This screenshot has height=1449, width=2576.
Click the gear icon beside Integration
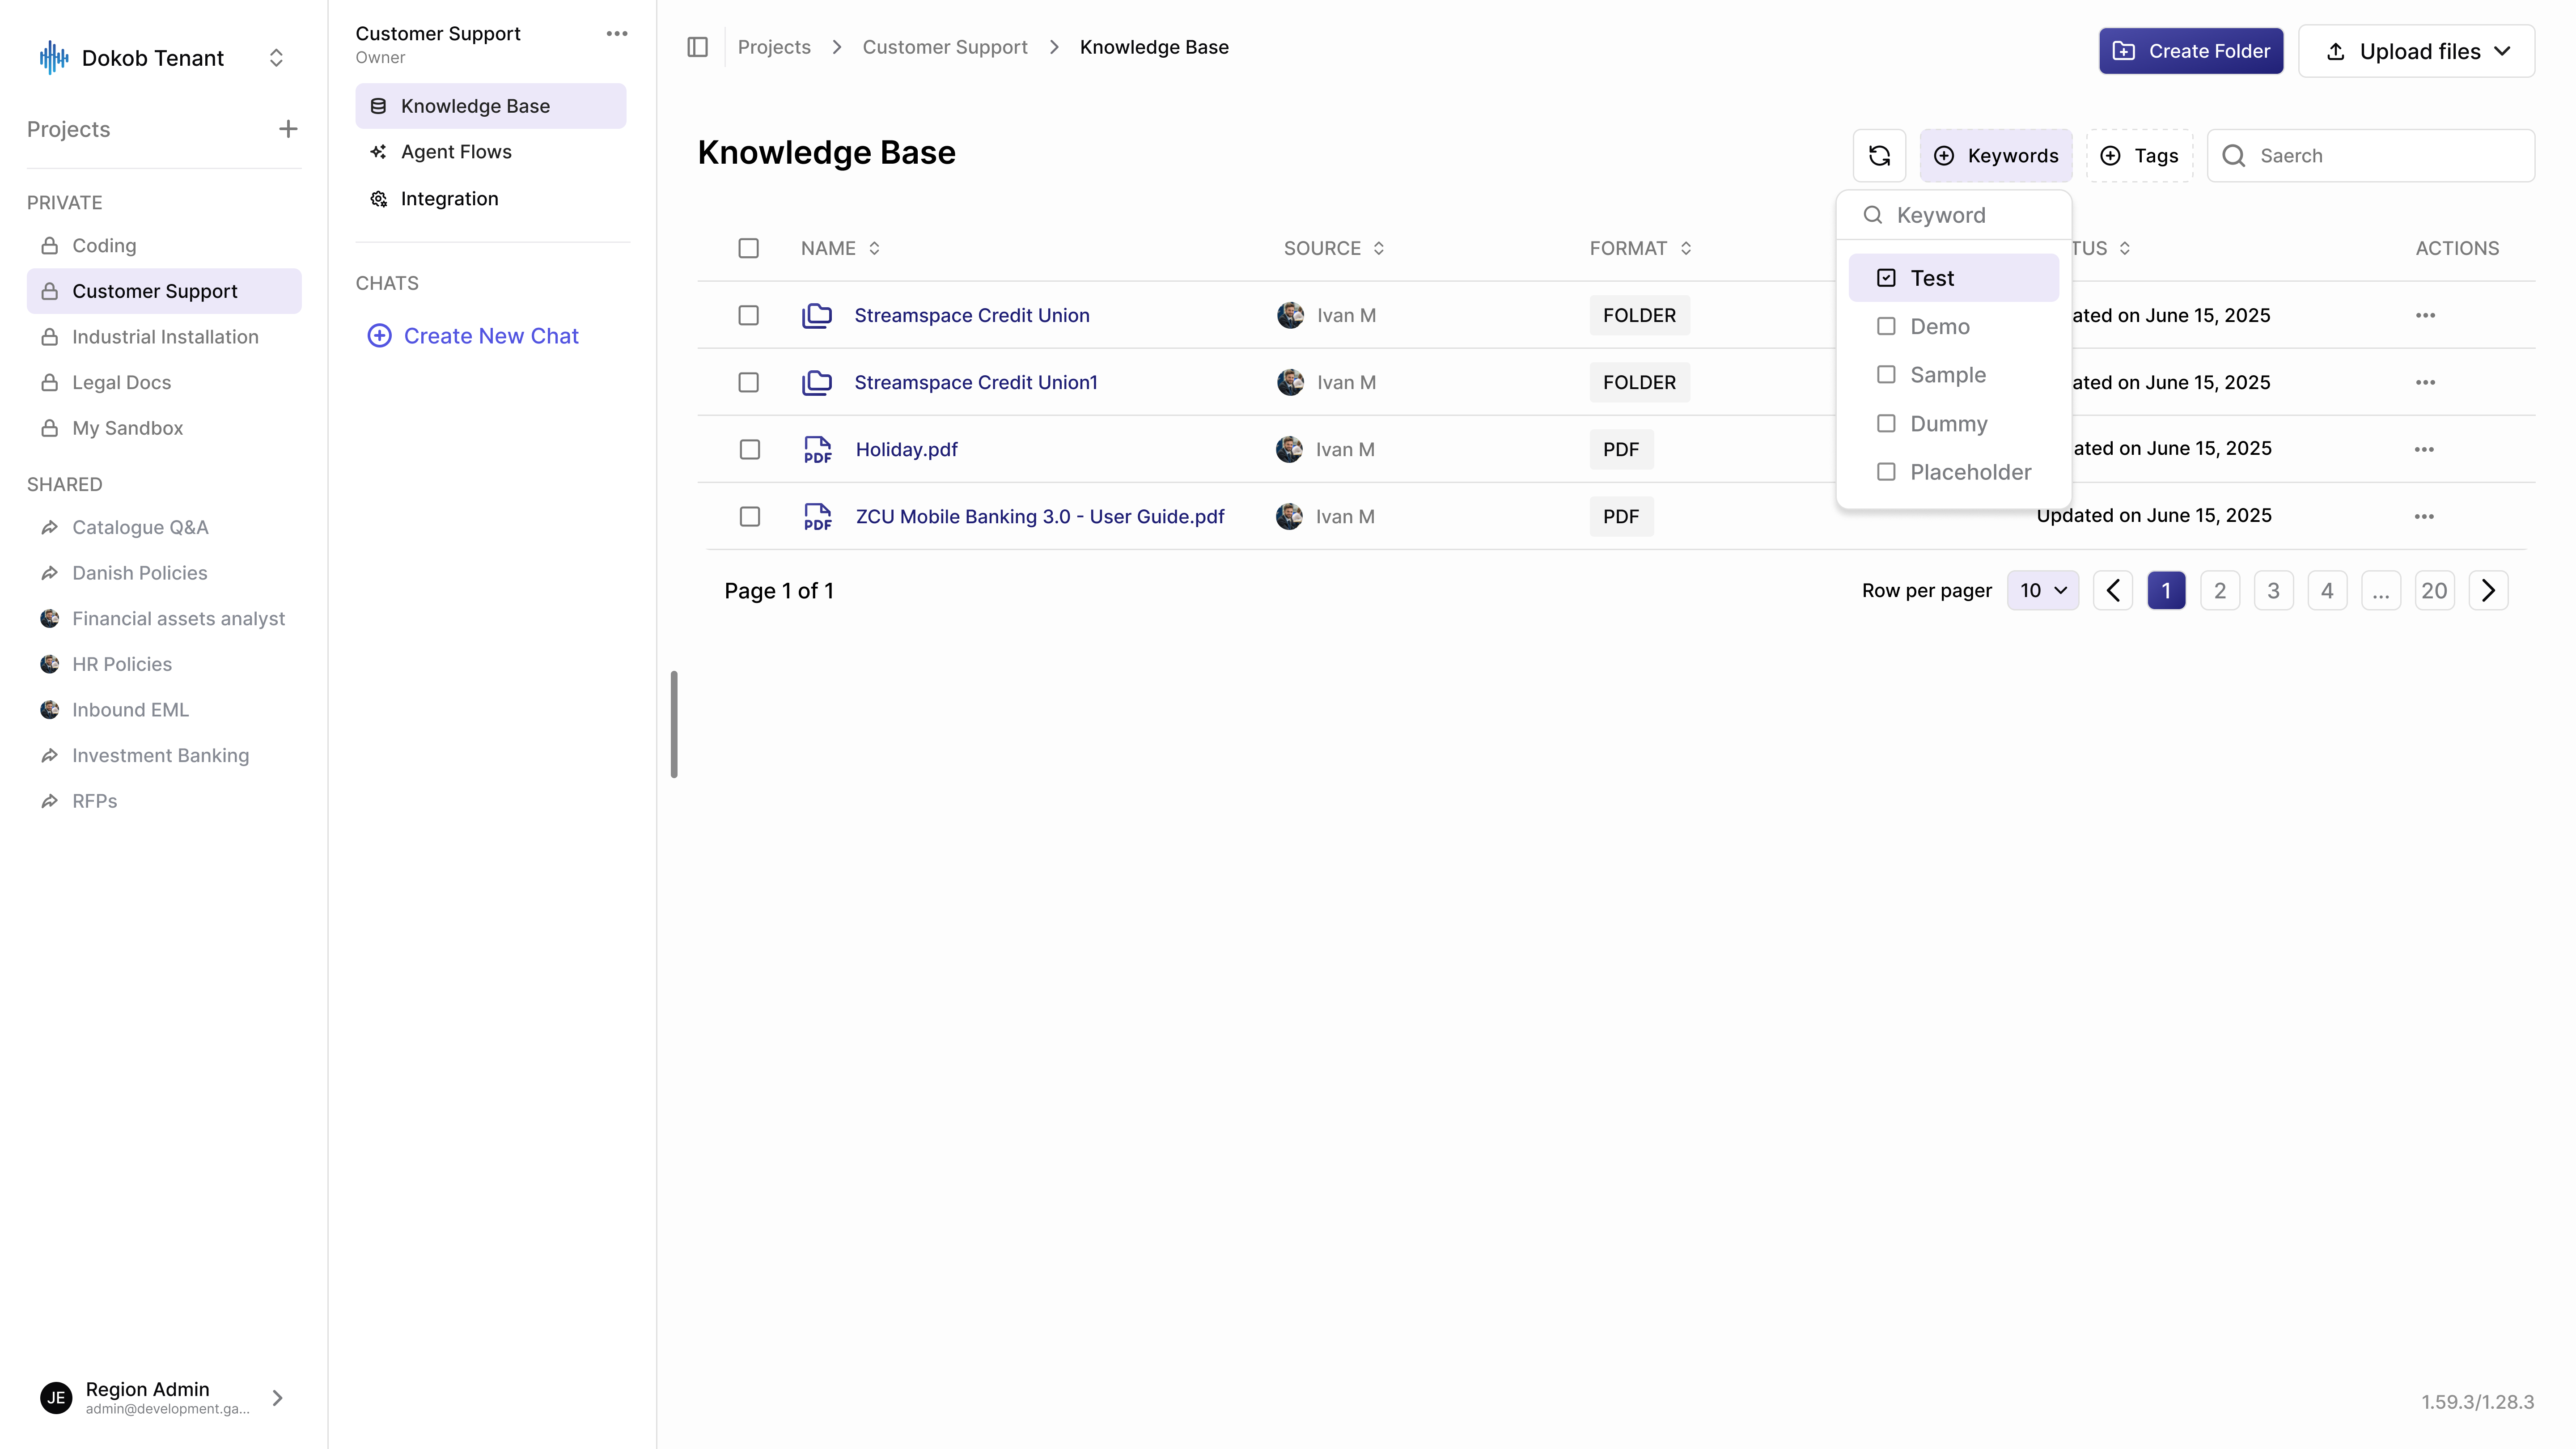(378, 199)
